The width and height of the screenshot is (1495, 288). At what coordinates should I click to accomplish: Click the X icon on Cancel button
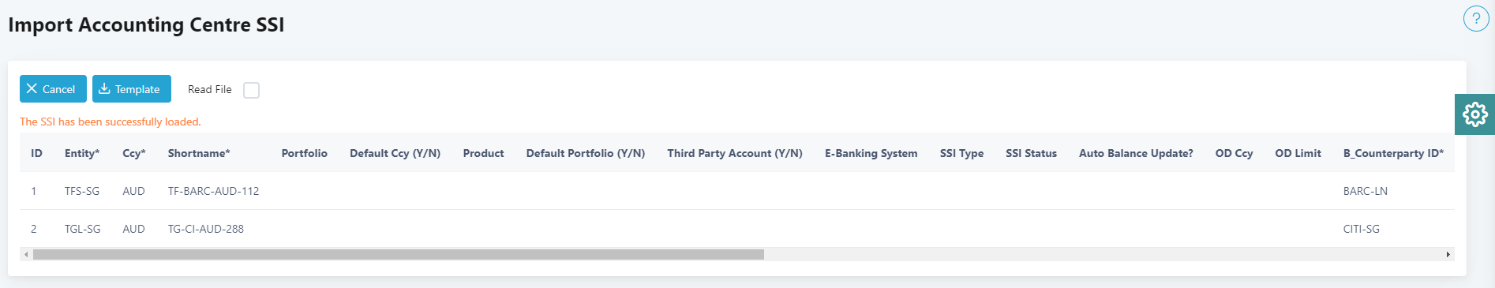click(x=32, y=88)
